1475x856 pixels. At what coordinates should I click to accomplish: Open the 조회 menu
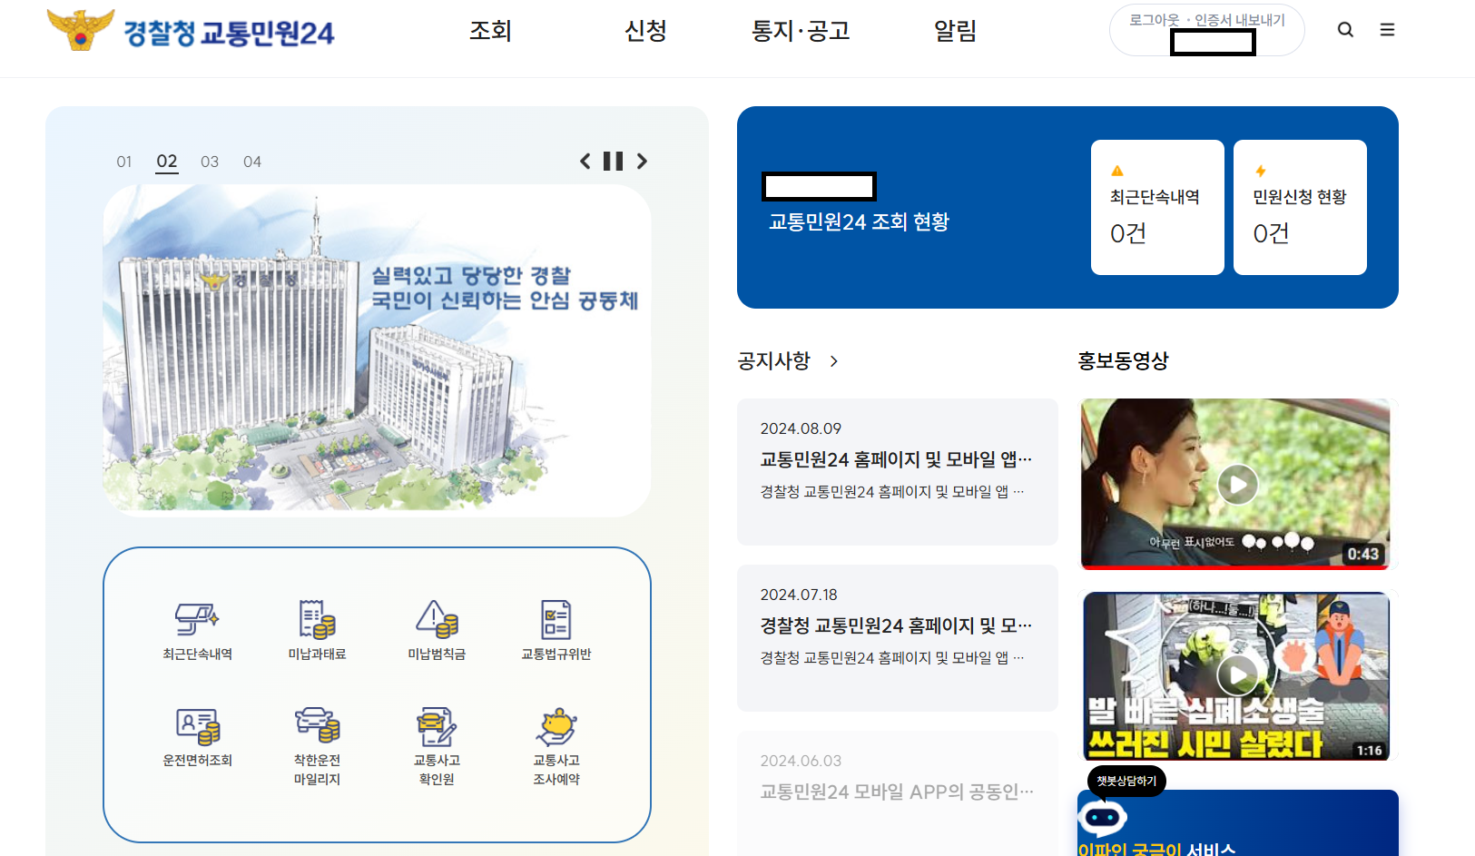coord(490,31)
